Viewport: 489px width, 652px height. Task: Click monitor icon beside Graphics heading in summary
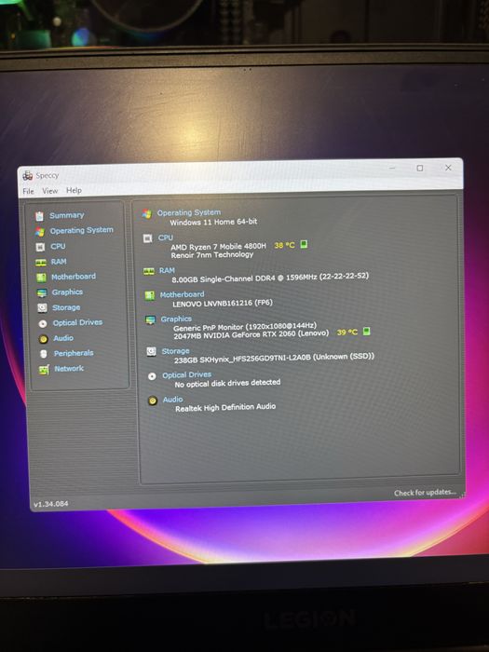pos(150,320)
